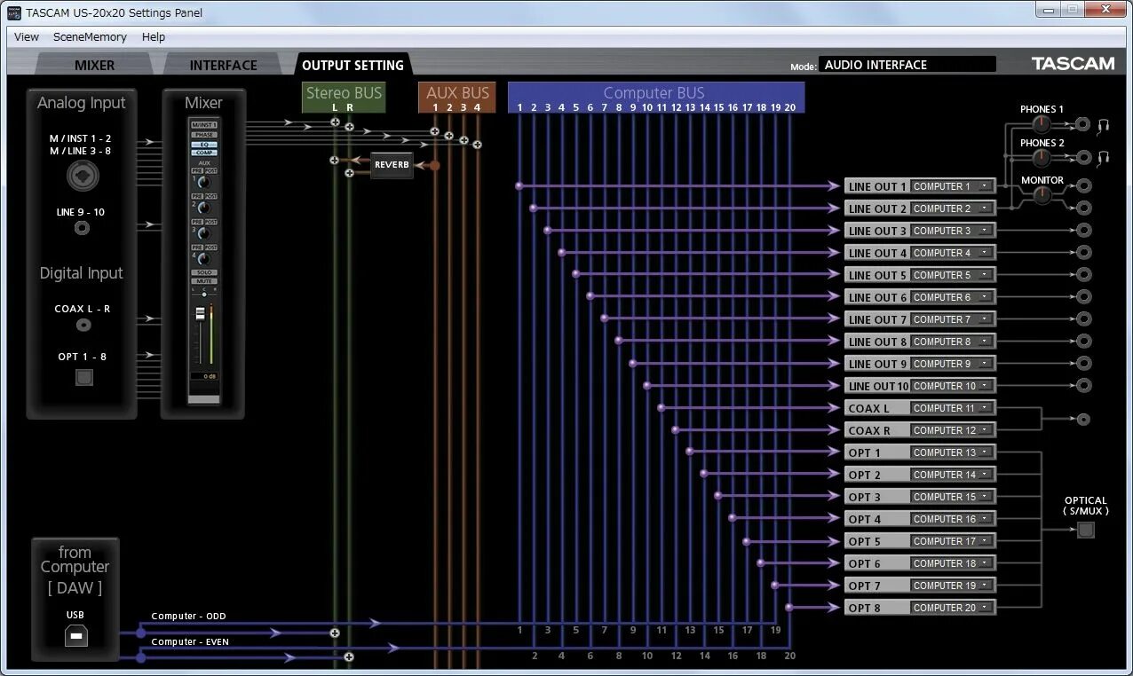Click the PHONES 1 level knob

pos(1042,125)
